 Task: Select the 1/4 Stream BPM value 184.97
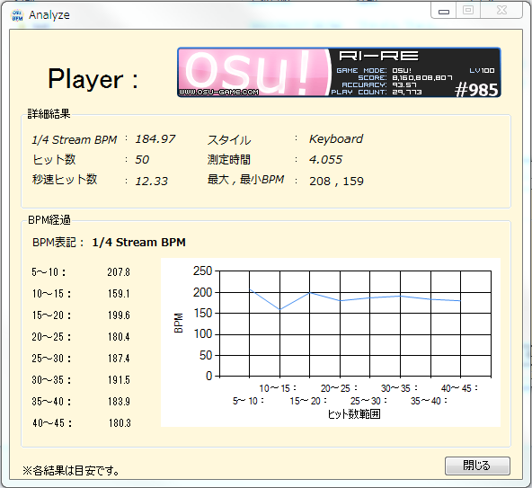coord(155,138)
